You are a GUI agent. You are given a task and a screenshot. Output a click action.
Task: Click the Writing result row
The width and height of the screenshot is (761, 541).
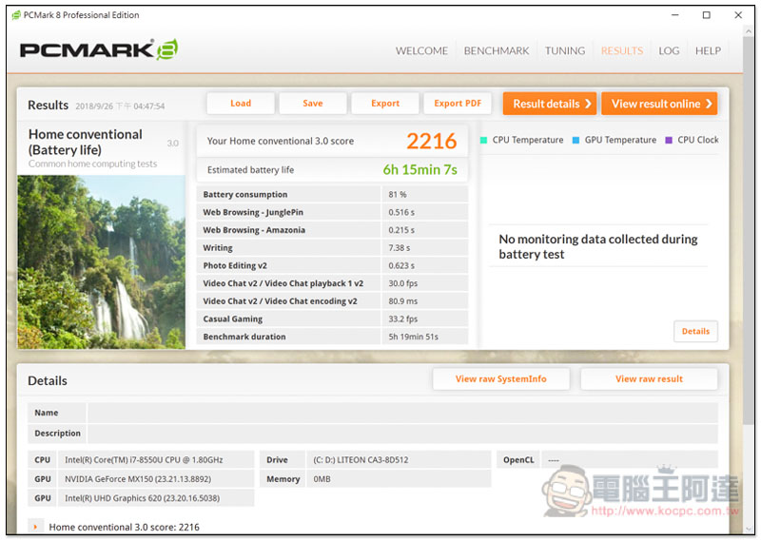(332, 248)
